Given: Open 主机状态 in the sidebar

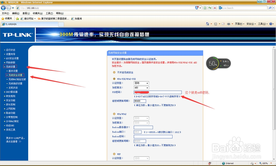Looking at the screenshot, I should 13,88.
